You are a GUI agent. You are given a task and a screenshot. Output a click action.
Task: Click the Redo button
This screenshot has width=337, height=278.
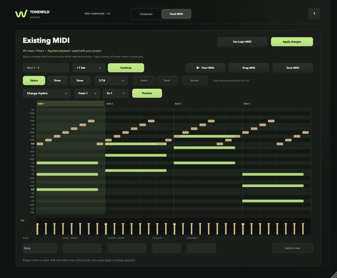pyautogui.click(x=167, y=81)
